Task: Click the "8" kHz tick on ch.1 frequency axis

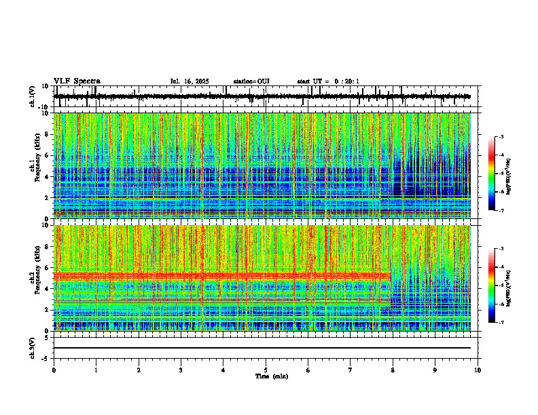Action: coord(48,134)
